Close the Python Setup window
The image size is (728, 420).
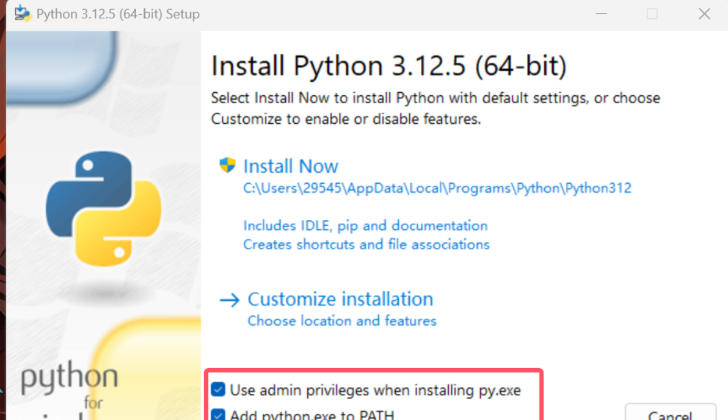point(704,13)
